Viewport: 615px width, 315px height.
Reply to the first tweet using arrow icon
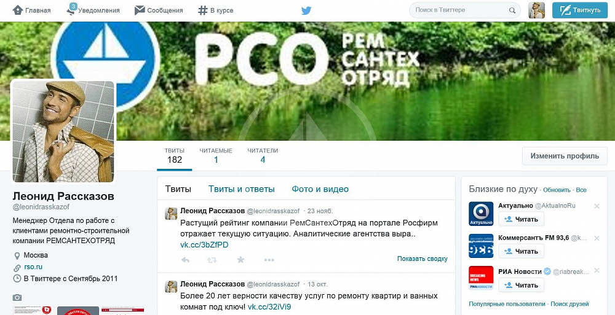click(x=186, y=260)
